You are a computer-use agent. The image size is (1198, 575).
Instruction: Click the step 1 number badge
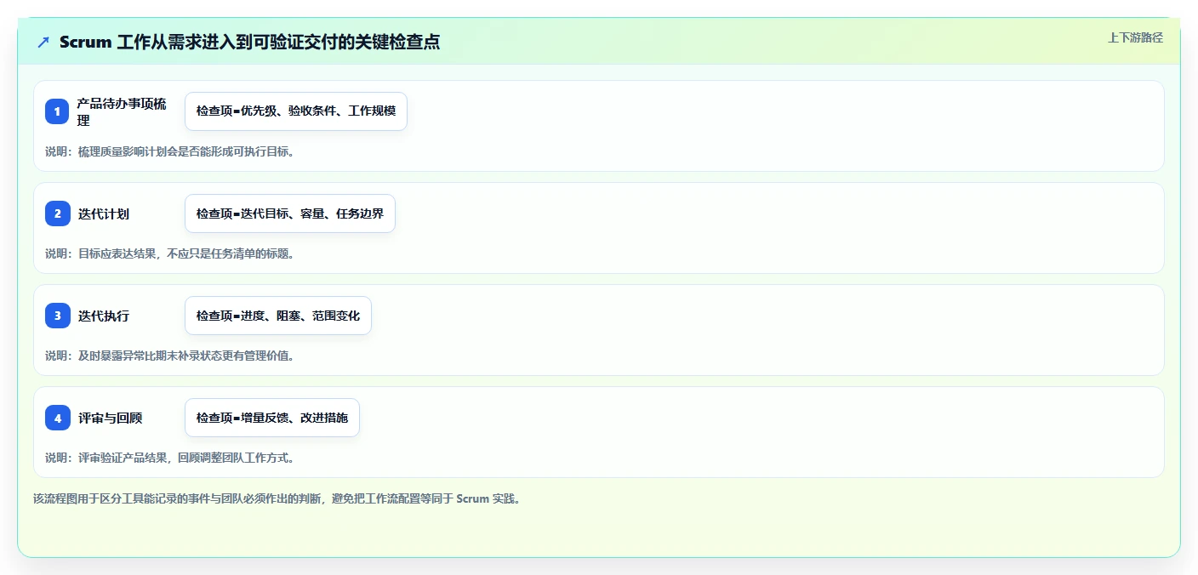[57, 111]
